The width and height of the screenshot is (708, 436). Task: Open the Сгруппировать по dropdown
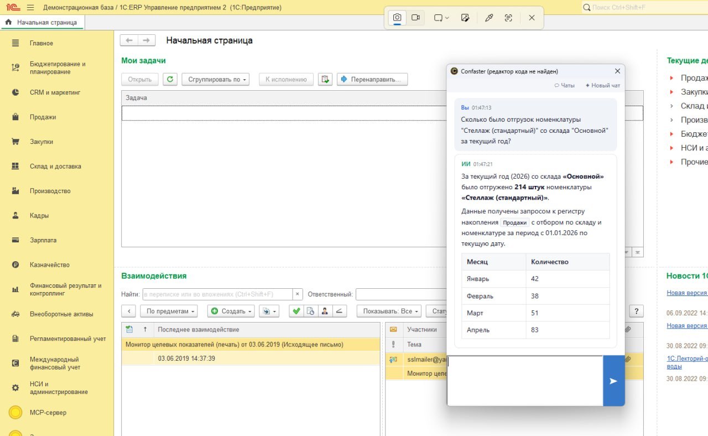coord(216,79)
